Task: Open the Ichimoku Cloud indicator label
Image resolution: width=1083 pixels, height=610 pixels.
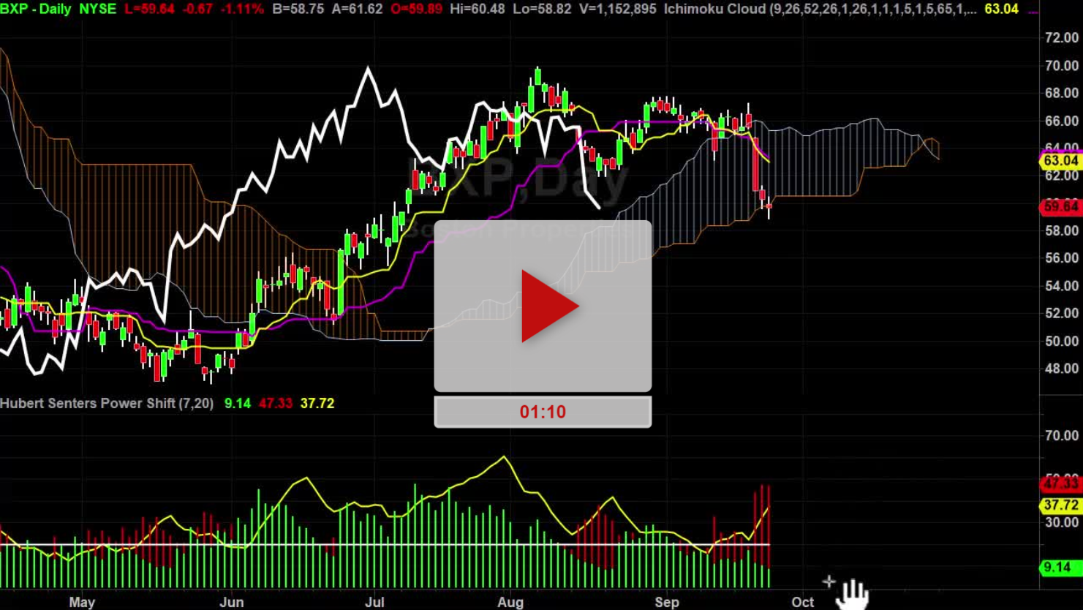Action: pyautogui.click(x=820, y=9)
